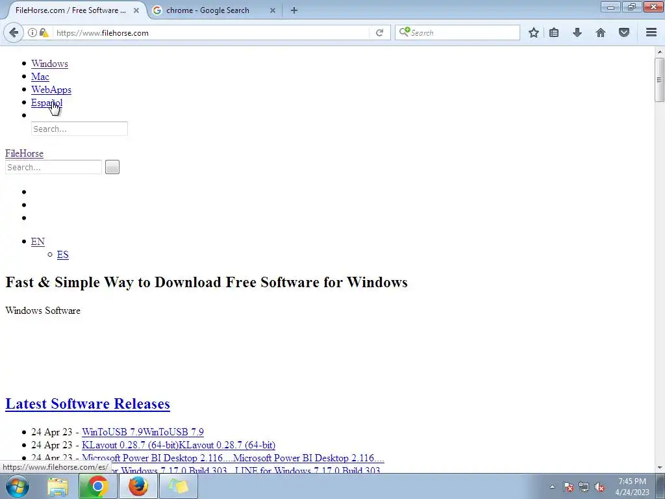The height and width of the screenshot is (499, 665).
Task: Click the address bar URL field
Action: pyautogui.click(x=212, y=32)
